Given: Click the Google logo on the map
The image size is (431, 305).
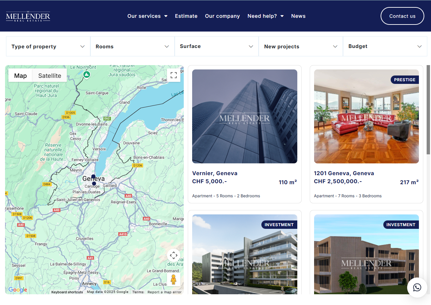Looking at the screenshot, I should click(x=18, y=290).
